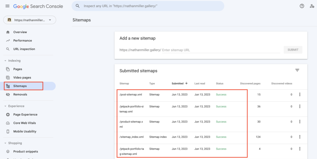The height and width of the screenshot is (159, 317).
Task: Open the hamburger main menu
Action: click(7, 6)
